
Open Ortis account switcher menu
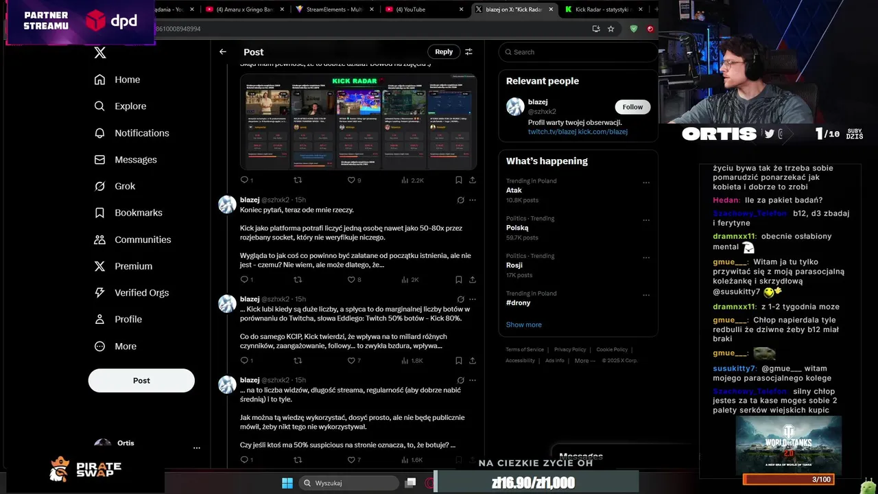tap(196, 447)
